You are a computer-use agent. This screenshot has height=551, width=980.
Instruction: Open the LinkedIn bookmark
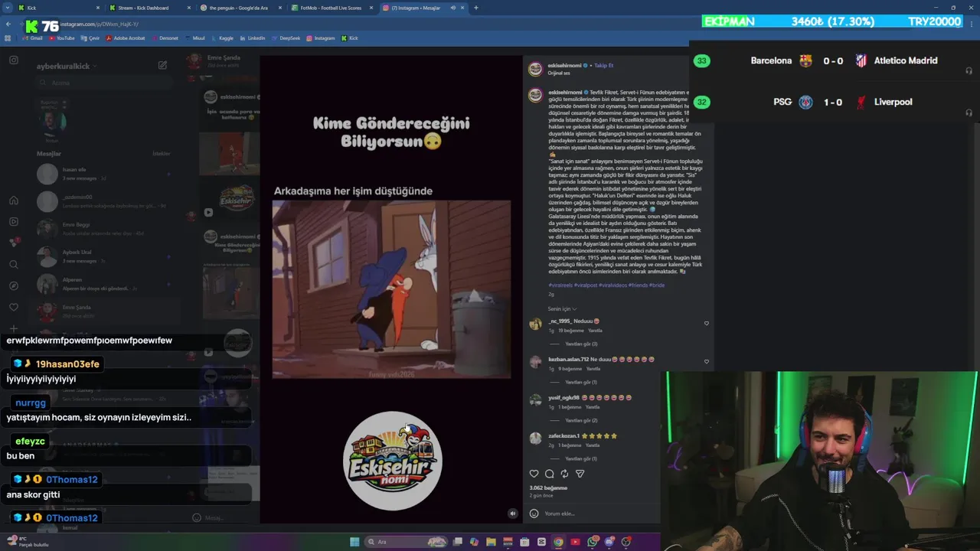tap(253, 37)
